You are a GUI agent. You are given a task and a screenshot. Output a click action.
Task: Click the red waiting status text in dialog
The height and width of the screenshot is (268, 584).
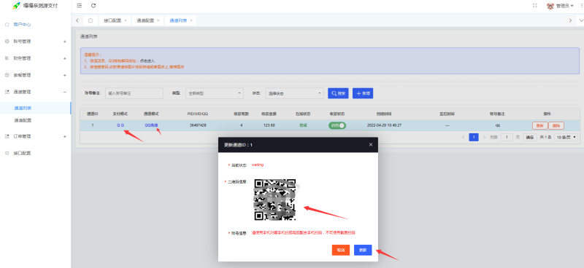[258, 165]
